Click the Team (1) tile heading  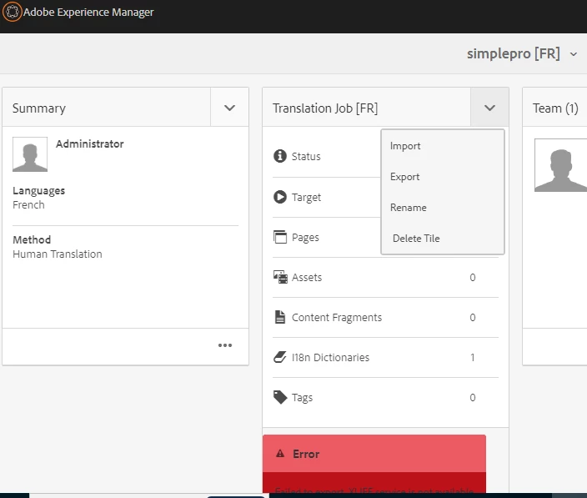point(555,108)
